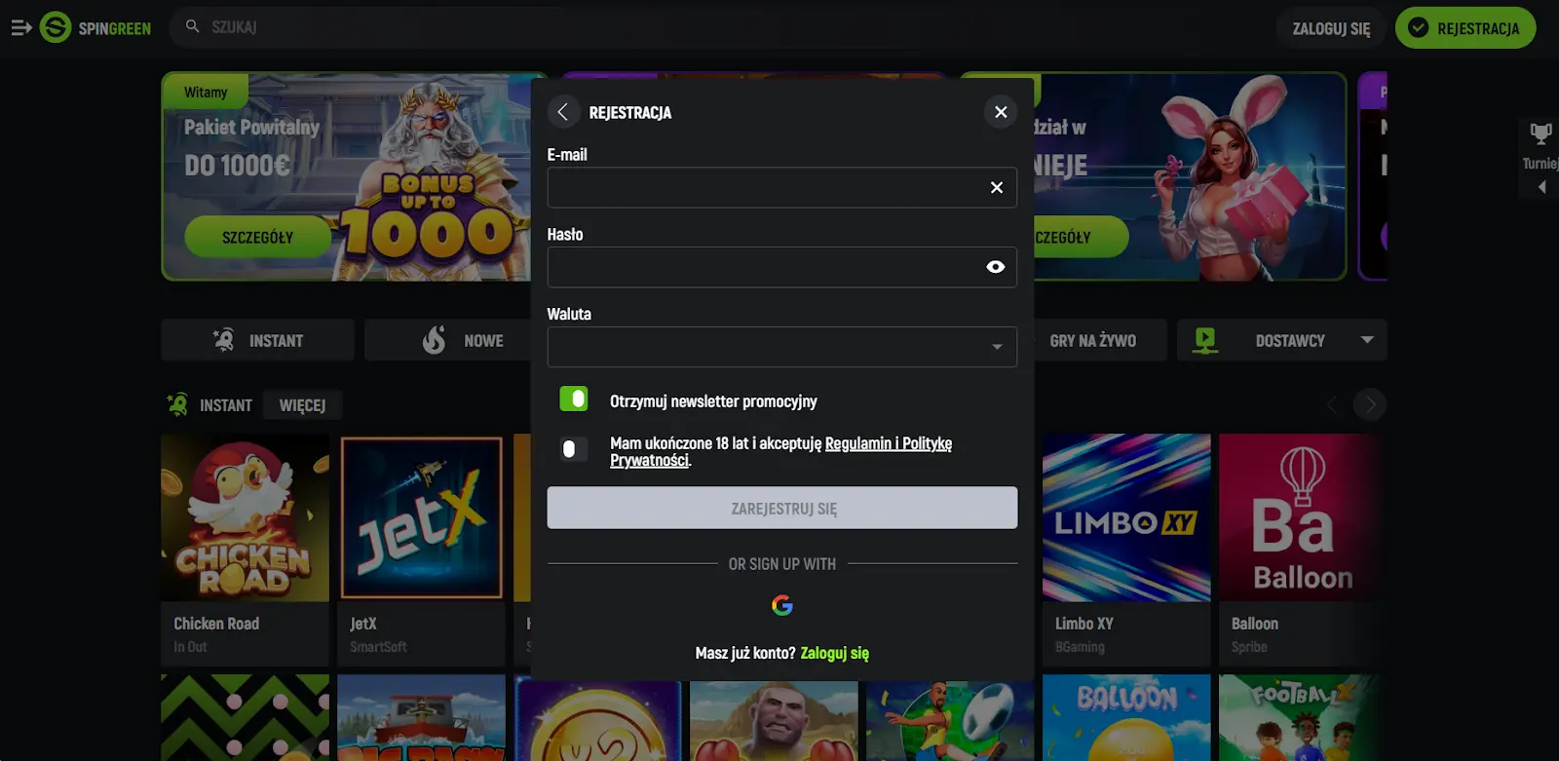The image size is (1559, 761).
Task: Go back with registration dialog arrow
Action: [x=563, y=112]
